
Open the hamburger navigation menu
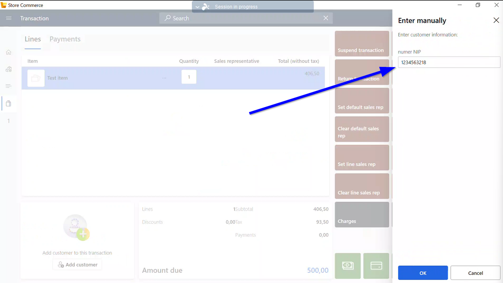click(9, 18)
